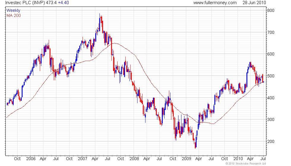Click the 800 price axis label
Viewport: 291px width, 166px height.
point(271,10)
